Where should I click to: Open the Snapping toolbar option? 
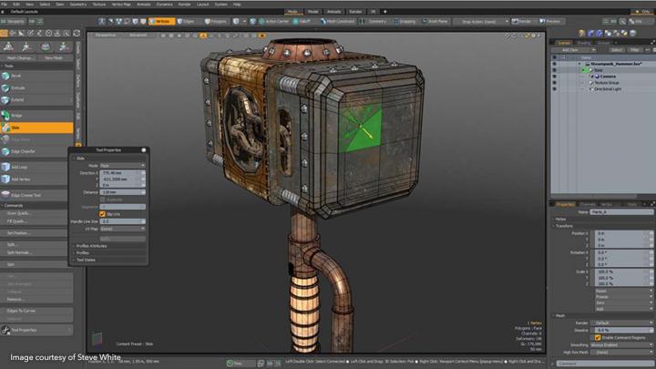pos(405,21)
